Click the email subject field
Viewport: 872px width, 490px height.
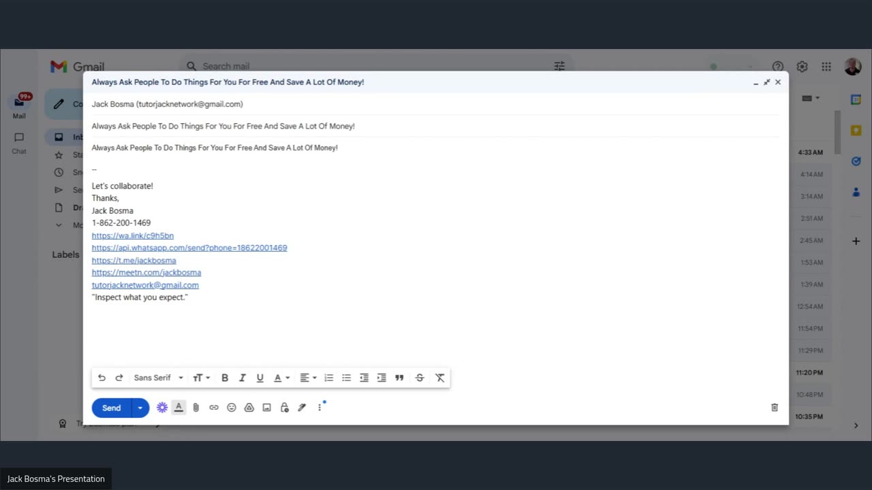(x=435, y=126)
